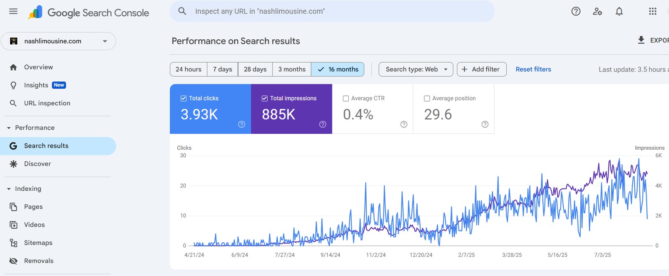Open the hamburger main menu icon
Screen dimensions: 669x276
(13, 11)
